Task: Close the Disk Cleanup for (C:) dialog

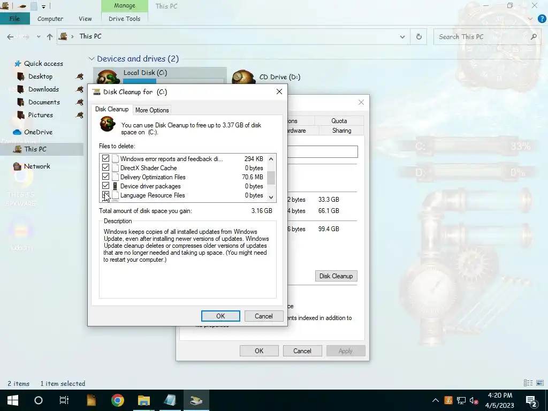Action: point(279,92)
